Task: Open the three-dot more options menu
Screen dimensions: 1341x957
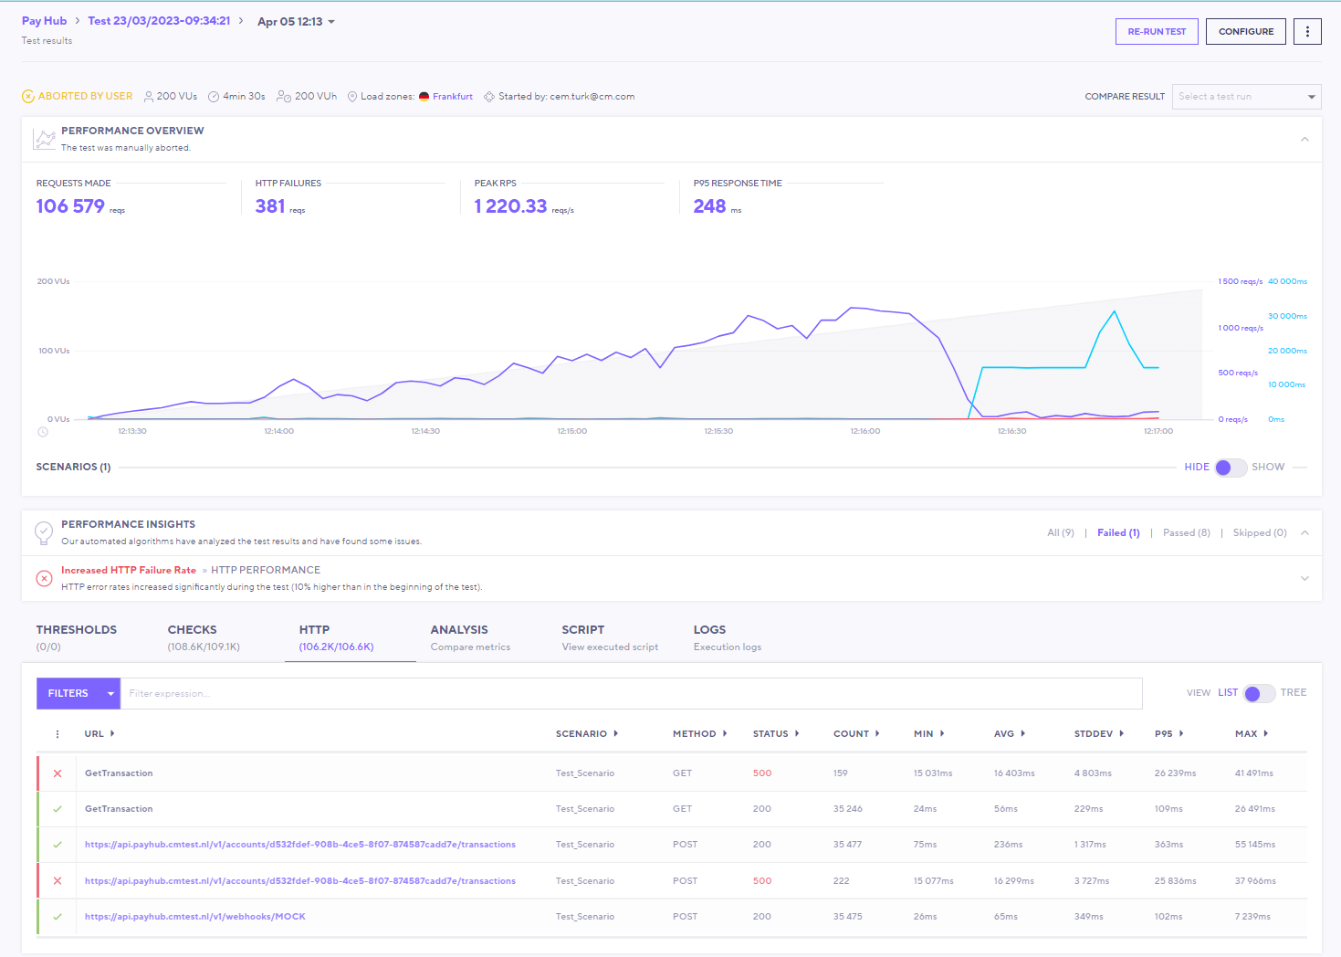Action: (1307, 32)
